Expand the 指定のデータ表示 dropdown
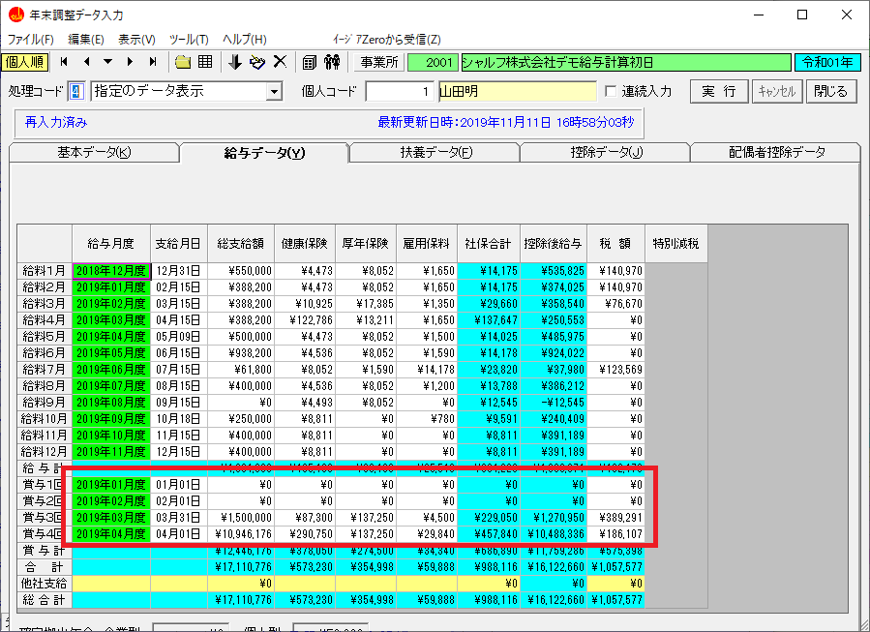870x632 pixels. (274, 92)
